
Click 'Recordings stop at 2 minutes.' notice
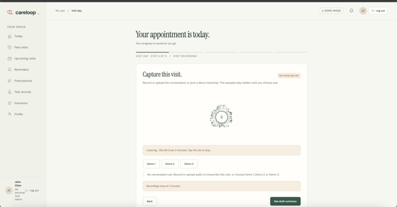tap(222, 186)
